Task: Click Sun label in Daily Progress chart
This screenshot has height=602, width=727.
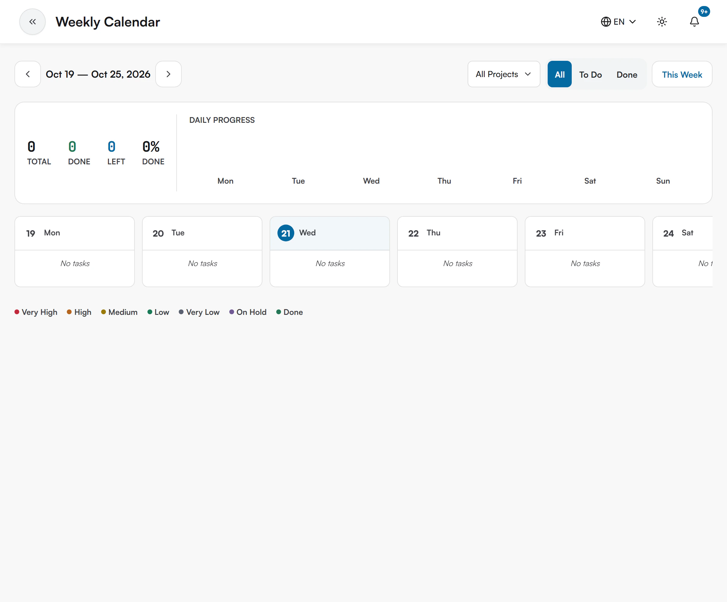Action: coord(663,181)
